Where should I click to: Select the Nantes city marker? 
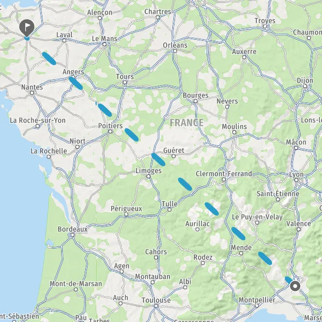32,93
